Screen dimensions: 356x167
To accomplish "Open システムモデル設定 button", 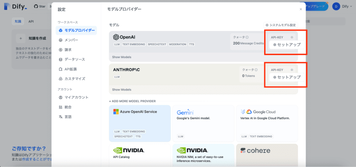I will 280,25.
